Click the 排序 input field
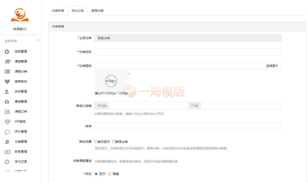 [187, 126]
